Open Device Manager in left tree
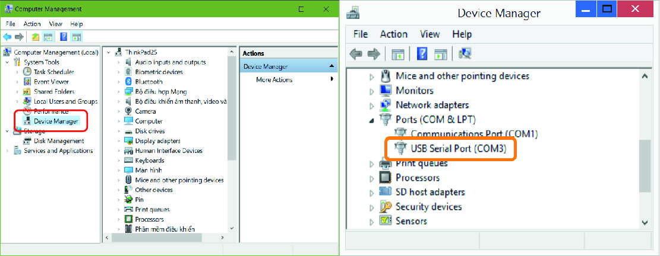This screenshot has height=256, width=660. coord(56,121)
